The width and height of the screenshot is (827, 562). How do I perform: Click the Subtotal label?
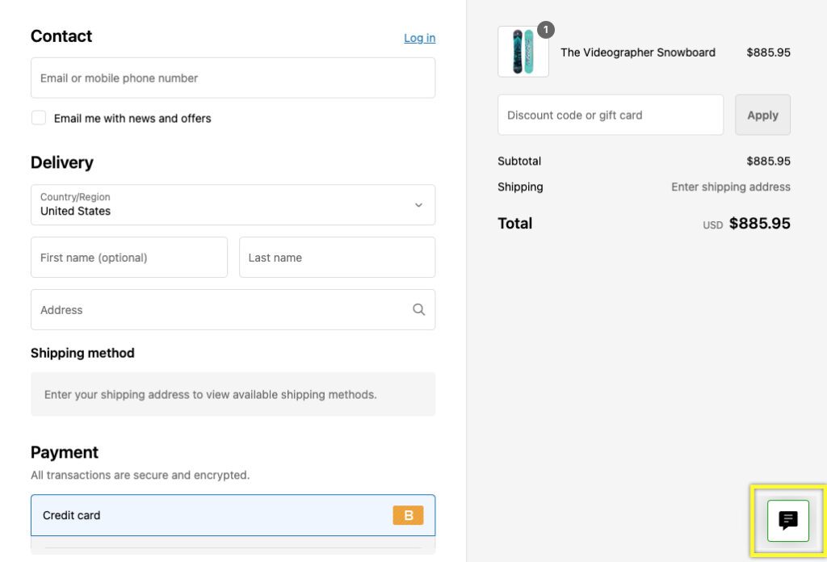pyautogui.click(x=519, y=161)
